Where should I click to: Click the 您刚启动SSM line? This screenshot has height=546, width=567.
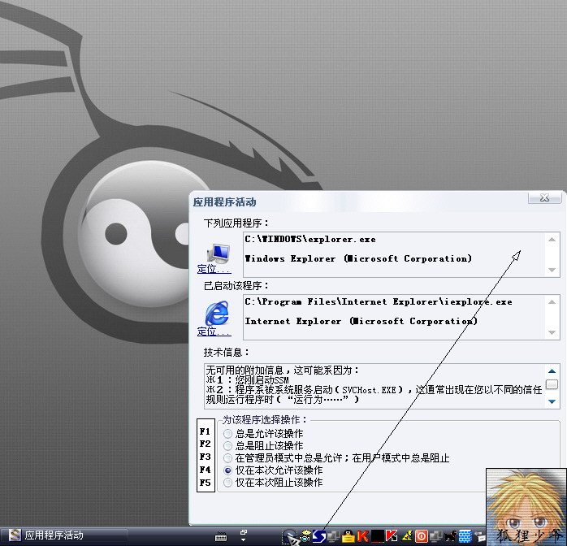click(x=247, y=380)
